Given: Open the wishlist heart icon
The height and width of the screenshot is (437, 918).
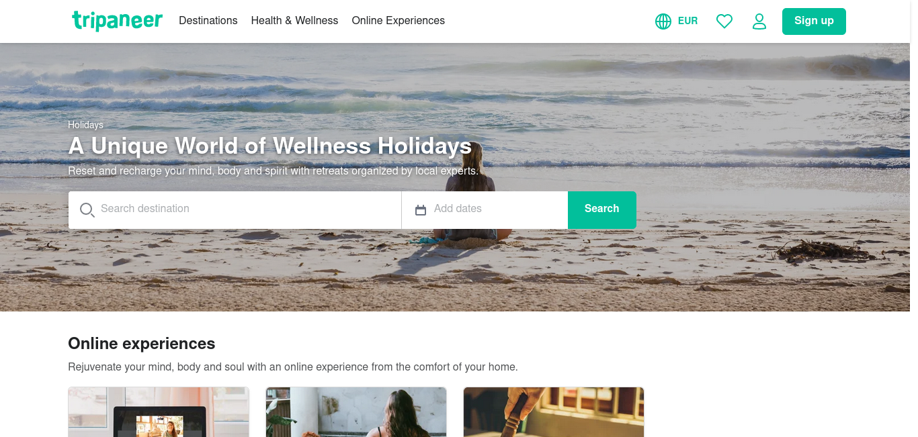Looking at the screenshot, I should [724, 21].
